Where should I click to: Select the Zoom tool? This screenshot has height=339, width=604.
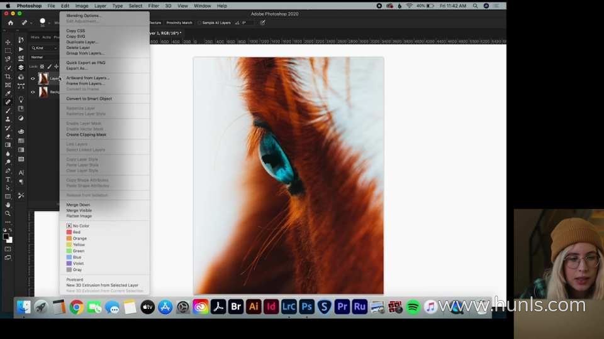(8, 213)
